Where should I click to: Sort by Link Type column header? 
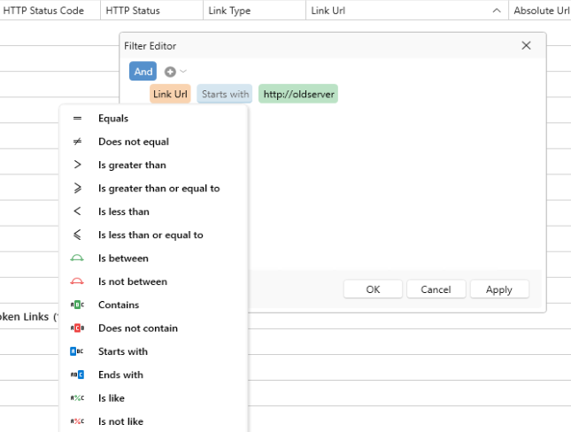click(255, 11)
